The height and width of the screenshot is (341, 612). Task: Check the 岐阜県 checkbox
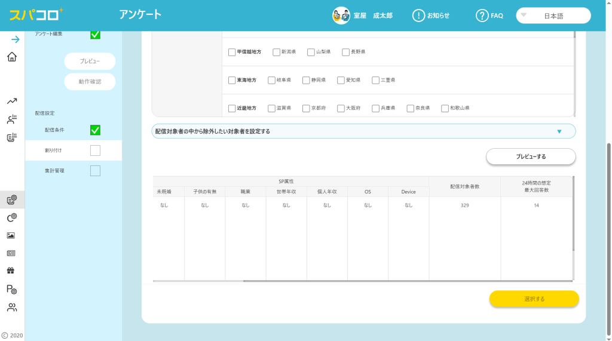[272, 80]
